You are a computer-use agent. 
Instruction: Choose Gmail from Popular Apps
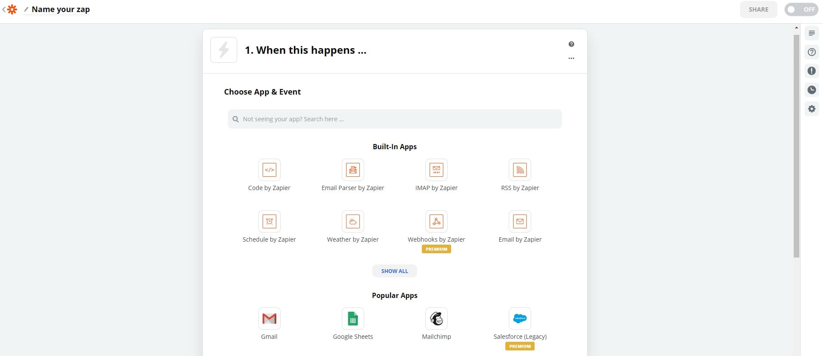coord(269,319)
